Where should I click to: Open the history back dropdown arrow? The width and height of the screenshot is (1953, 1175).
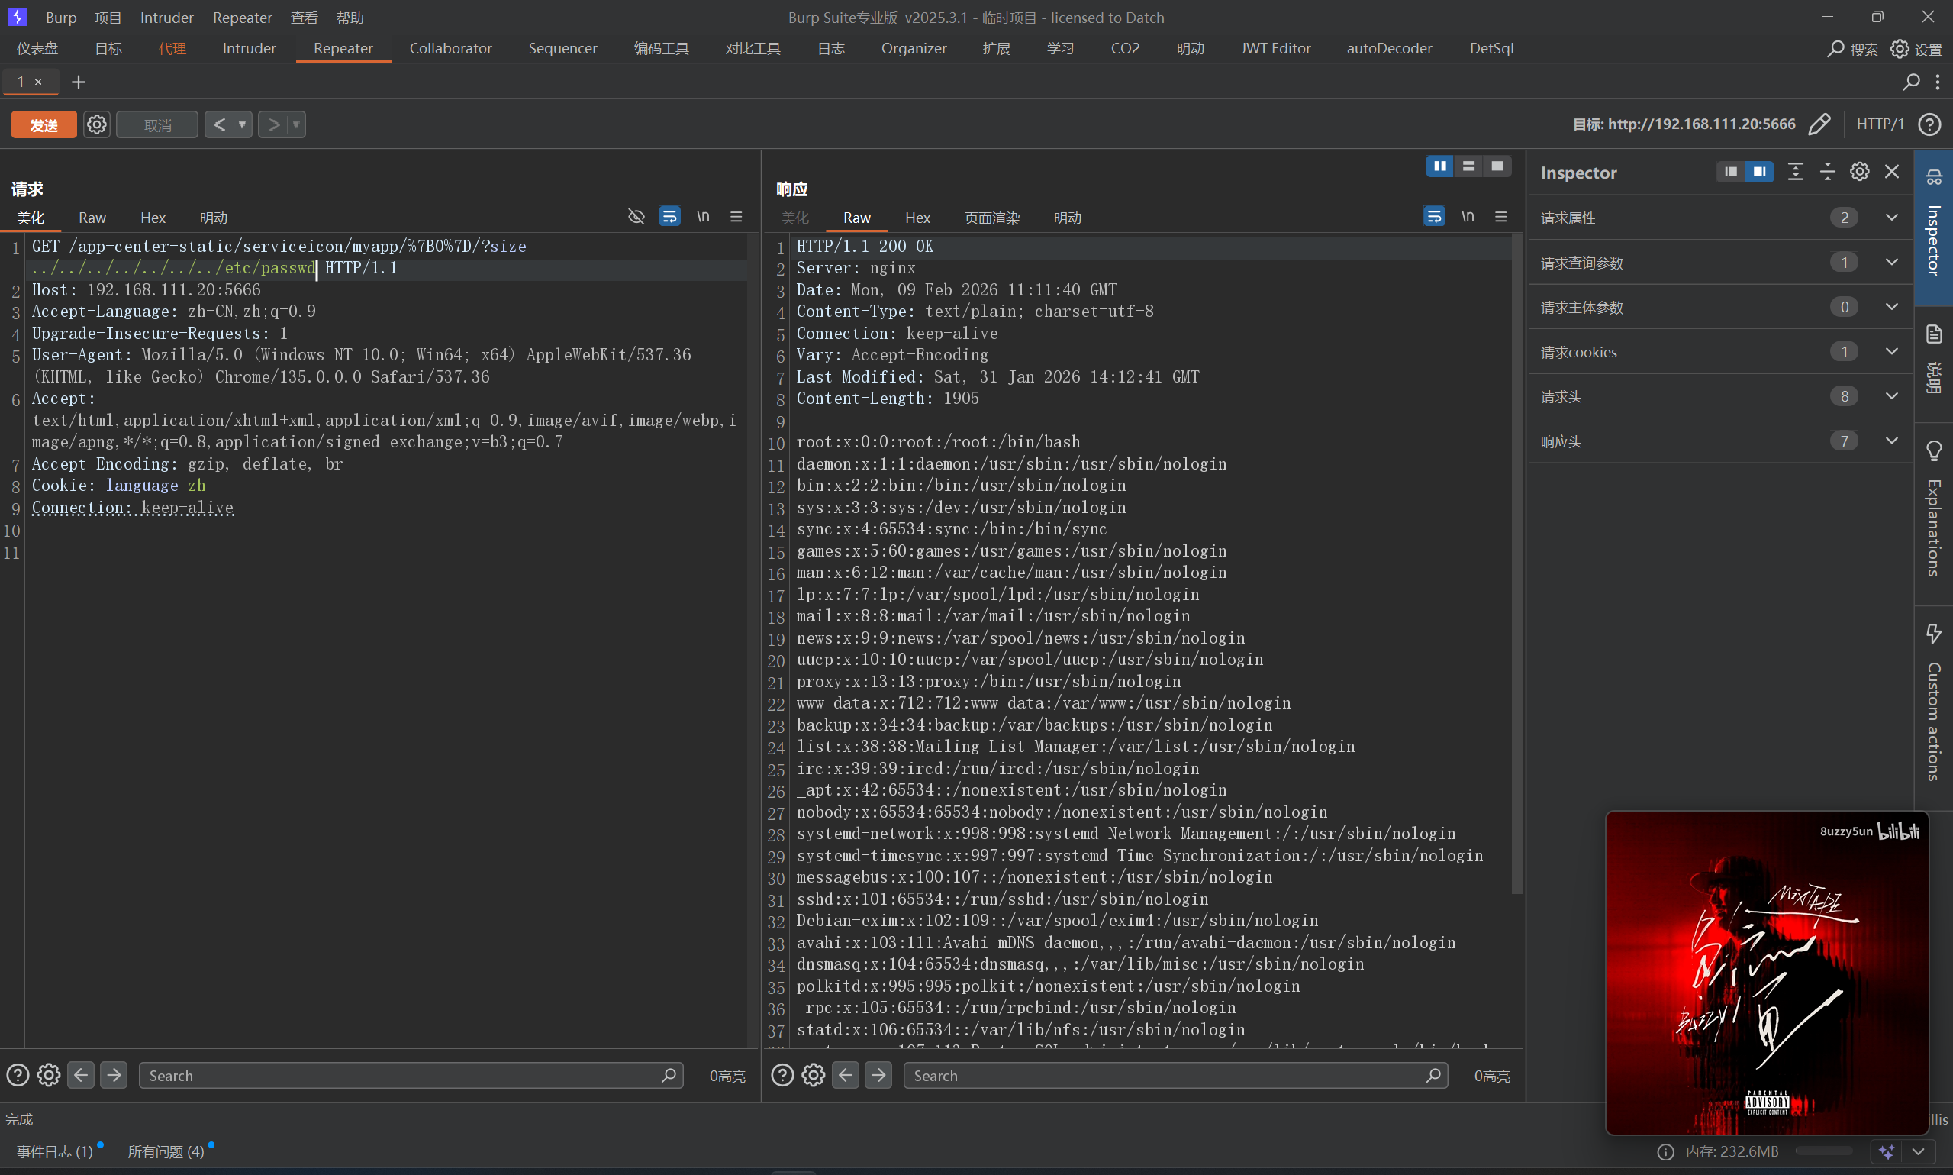(x=242, y=124)
